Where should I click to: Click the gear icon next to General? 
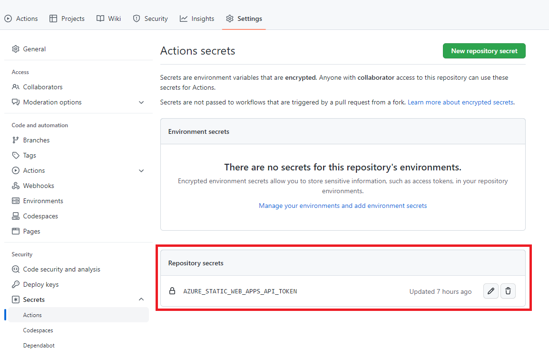(16, 49)
